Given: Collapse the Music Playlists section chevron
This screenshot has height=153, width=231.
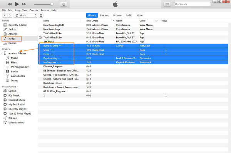Looking at the screenshot, I should coord(18,86).
